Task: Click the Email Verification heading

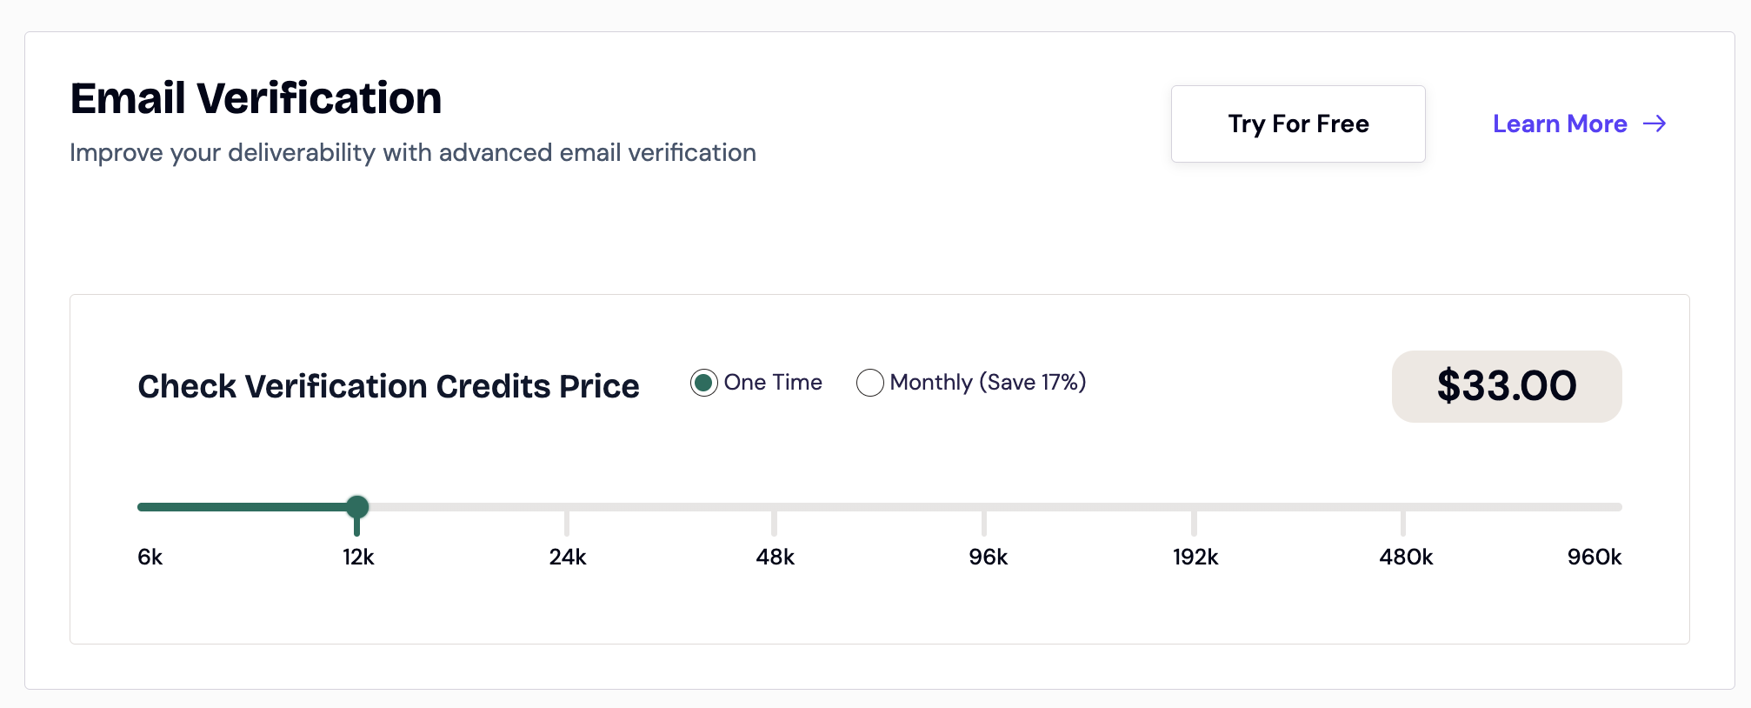Action: 256,98
